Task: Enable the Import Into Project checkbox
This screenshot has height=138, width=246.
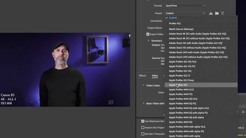Action: (143, 128)
